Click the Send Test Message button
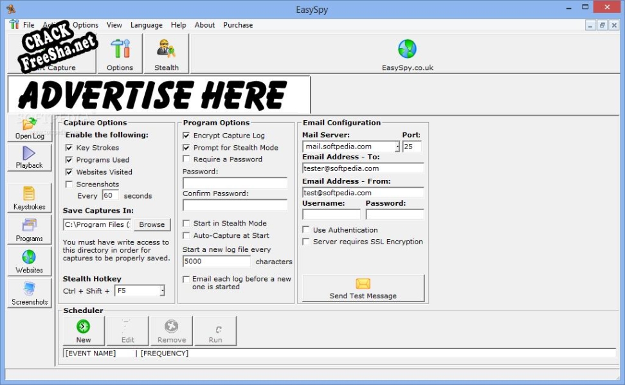Screen dimensions: 625x385 (363, 288)
